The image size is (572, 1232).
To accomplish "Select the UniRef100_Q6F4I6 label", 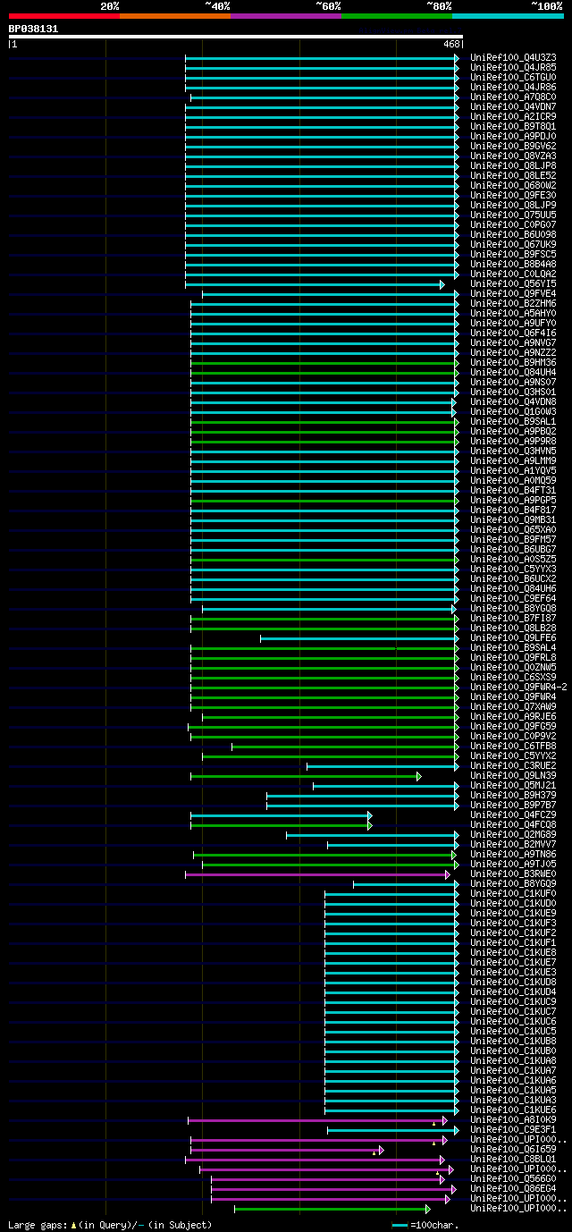I will [x=513, y=333].
